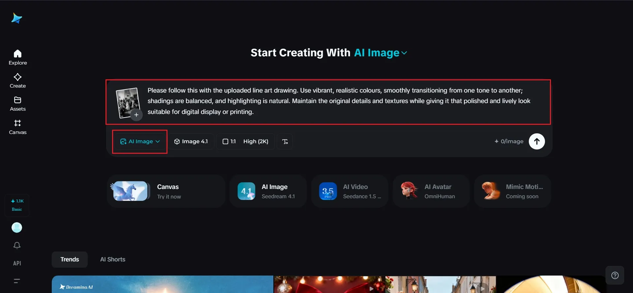Image resolution: width=633 pixels, height=293 pixels.
Task: Switch to the Trends tab
Action: 70,259
